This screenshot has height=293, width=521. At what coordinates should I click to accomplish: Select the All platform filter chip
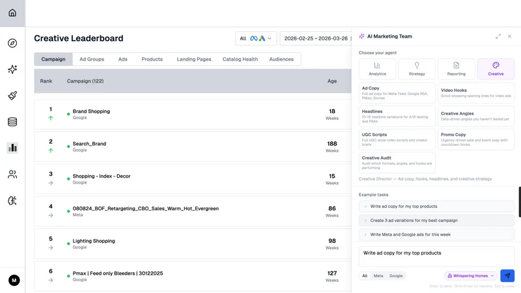[365, 275]
